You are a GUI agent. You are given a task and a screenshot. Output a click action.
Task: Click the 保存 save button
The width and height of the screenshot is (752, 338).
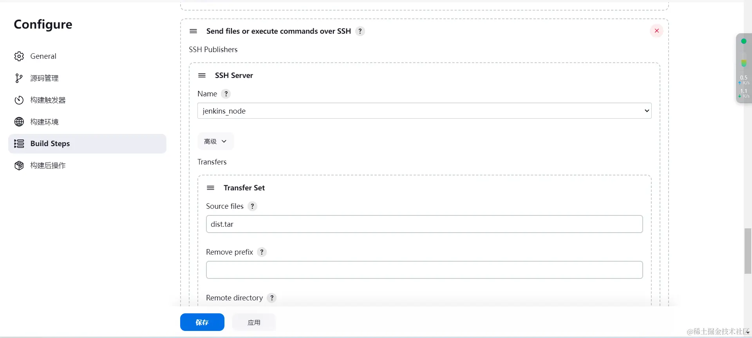click(x=202, y=322)
